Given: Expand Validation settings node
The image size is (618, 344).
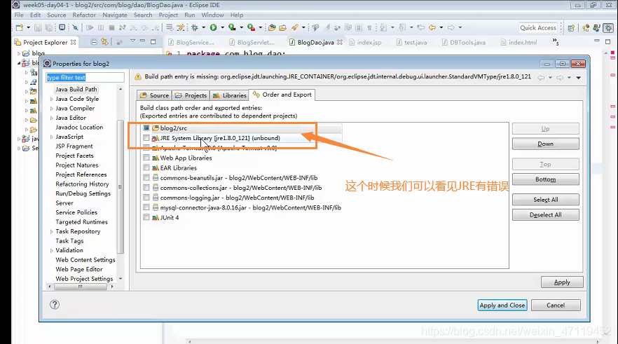Looking at the screenshot, I should (52, 250).
